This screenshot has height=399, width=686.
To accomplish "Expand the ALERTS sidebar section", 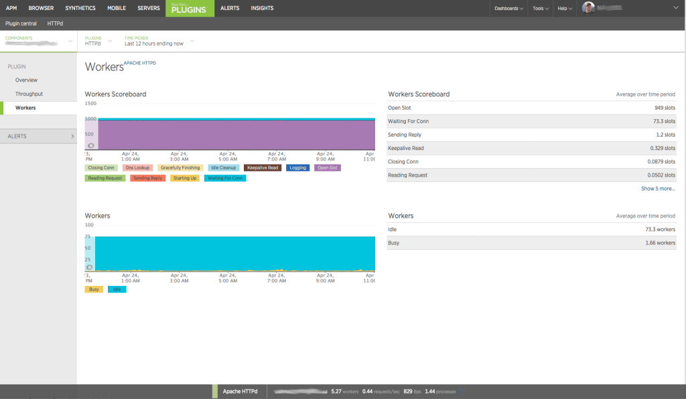I will click(x=38, y=137).
